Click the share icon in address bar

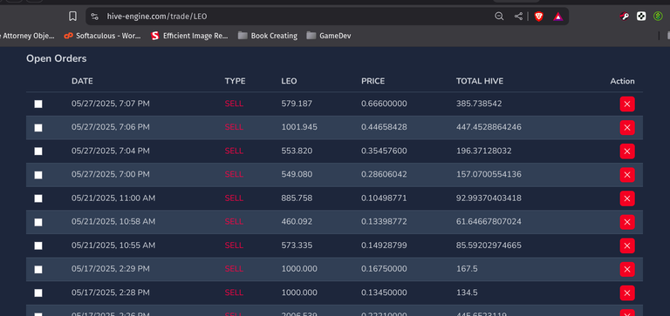point(518,17)
